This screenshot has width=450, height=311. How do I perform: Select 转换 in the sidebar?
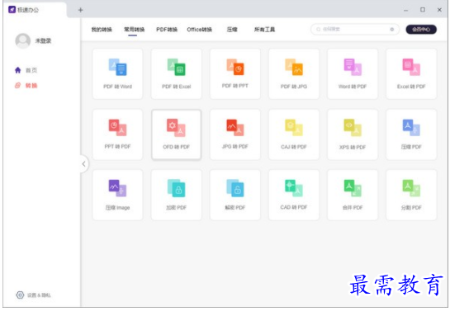pyautogui.click(x=26, y=86)
